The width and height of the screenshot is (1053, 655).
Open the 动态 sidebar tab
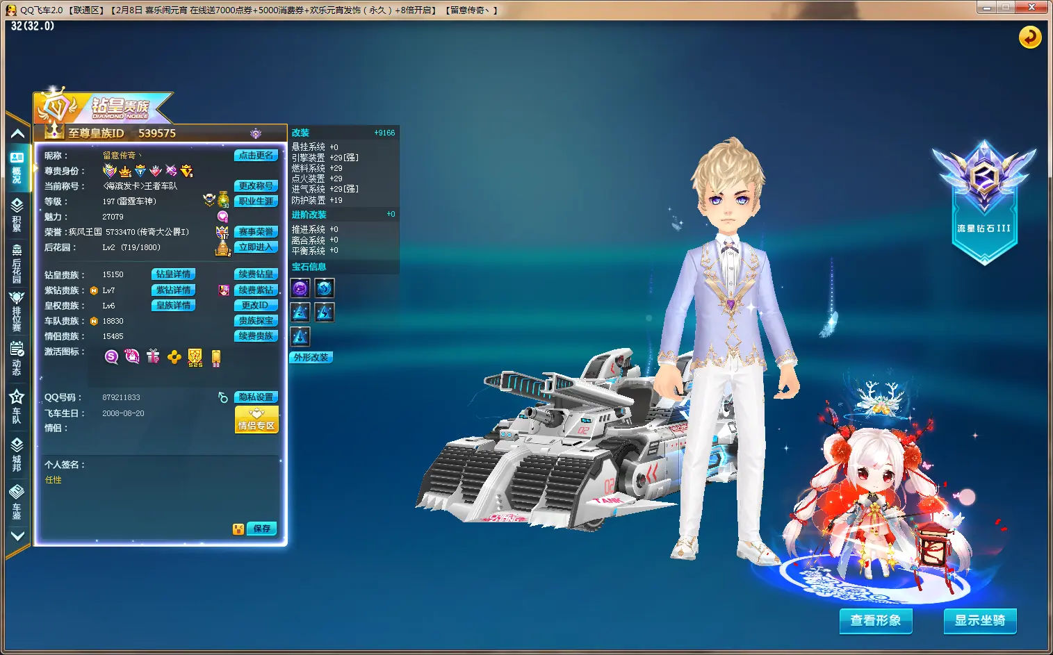click(x=17, y=358)
